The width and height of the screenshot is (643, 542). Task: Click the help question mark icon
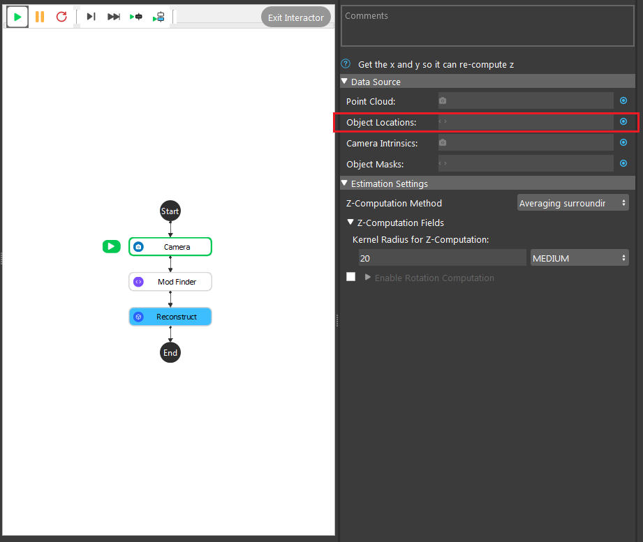(x=346, y=64)
